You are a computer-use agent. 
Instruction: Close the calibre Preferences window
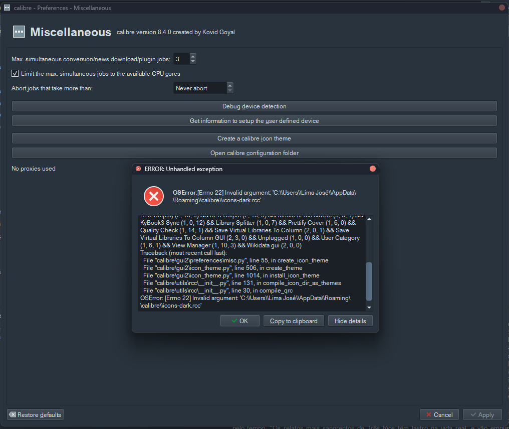502,8
